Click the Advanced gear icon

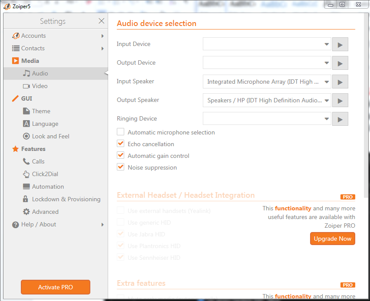26,212
